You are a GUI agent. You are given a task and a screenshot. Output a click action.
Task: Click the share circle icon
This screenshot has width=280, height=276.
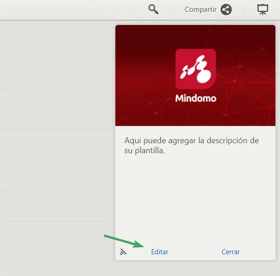click(226, 9)
